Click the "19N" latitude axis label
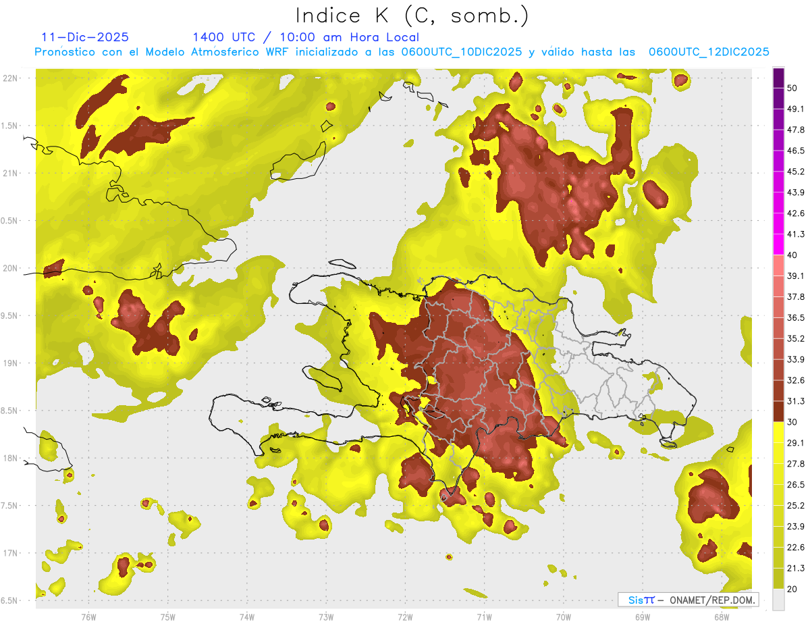The image size is (810, 626). point(11,363)
